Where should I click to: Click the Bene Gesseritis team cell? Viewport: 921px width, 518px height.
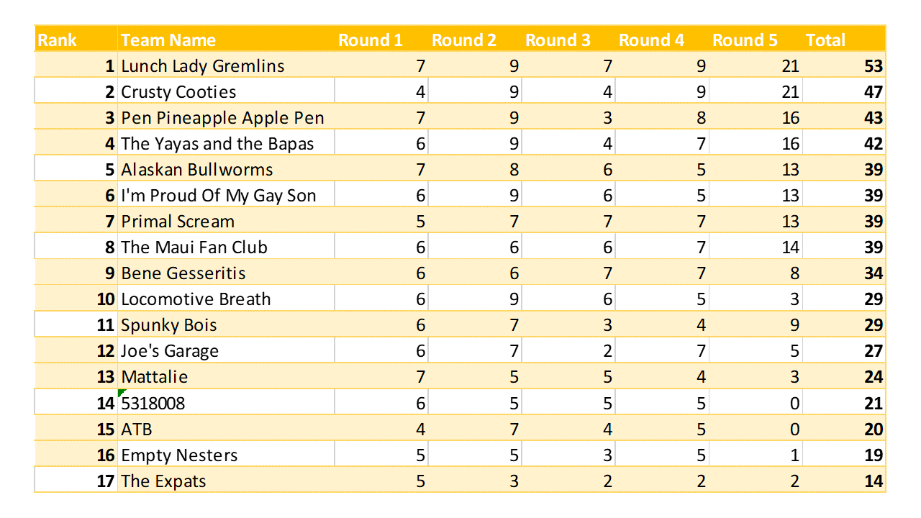click(x=183, y=273)
